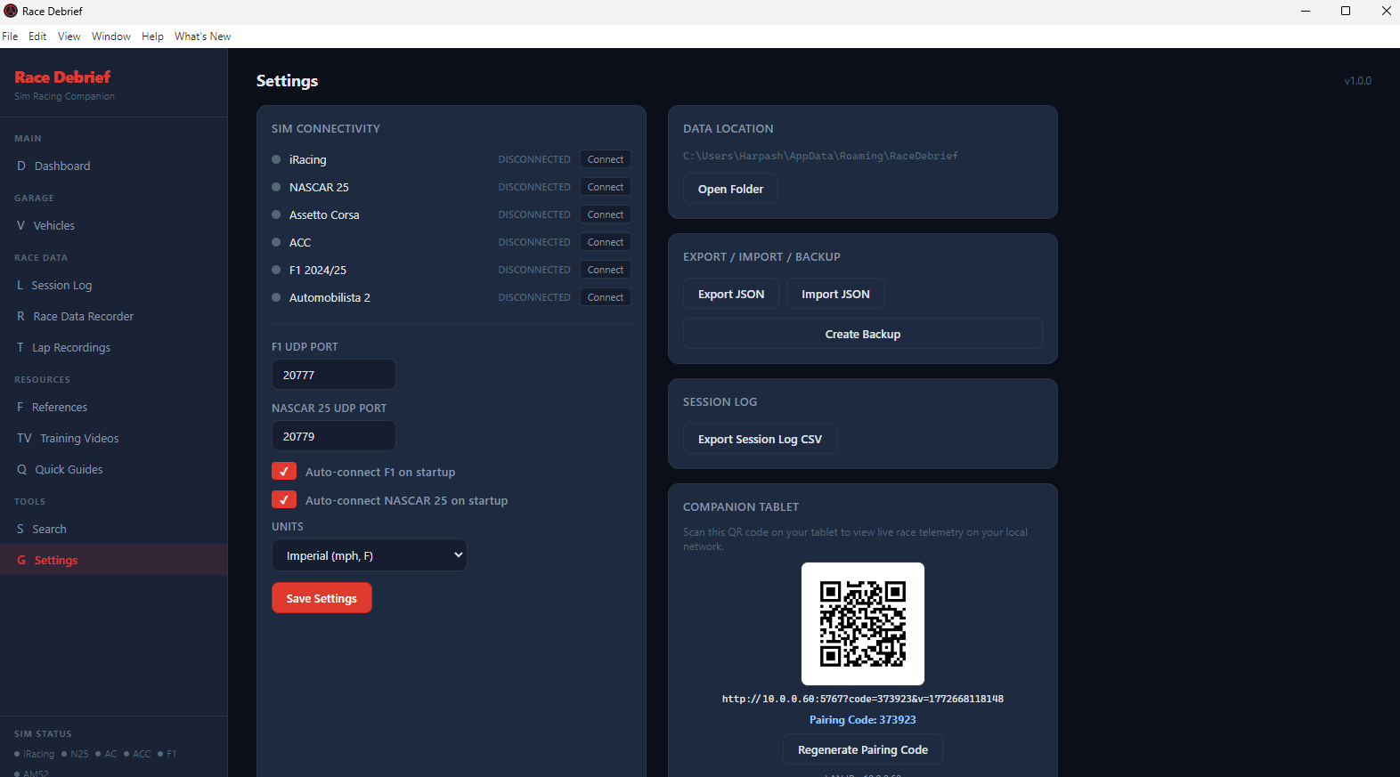The image size is (1400, 777).
Task: Select Settings item in sidebar
Action: click(113, 560)
